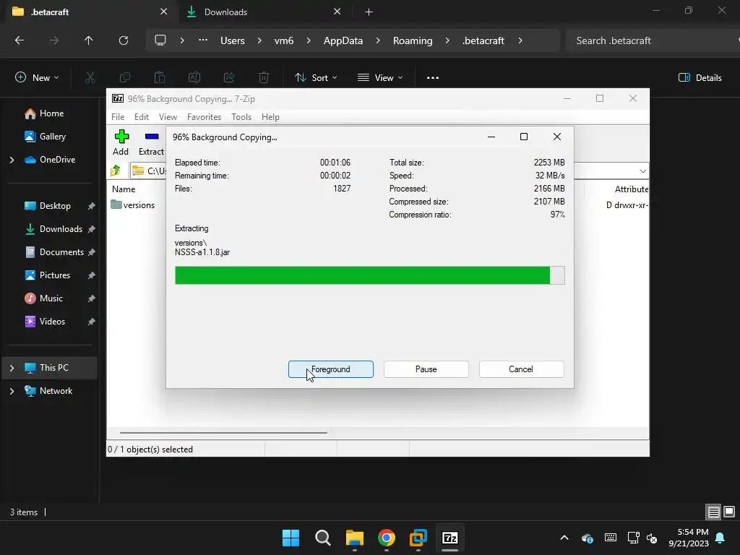Click the 7-Zip taskbar icon
The image size is (740, 555).
point(449,538)
